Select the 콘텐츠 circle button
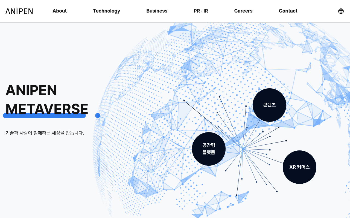This screenshot has height=218, width=350. point(269,105)
